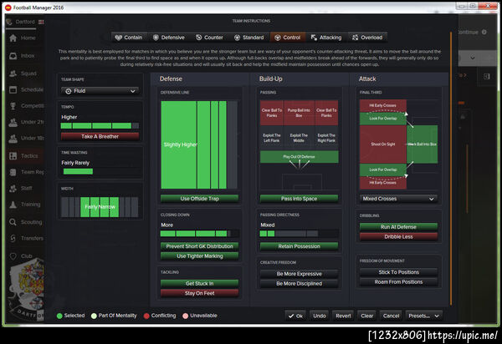Toggle Retain Possession
This screenshot has height=344, width=502.
pyautogui.click(x=299, y=246)
